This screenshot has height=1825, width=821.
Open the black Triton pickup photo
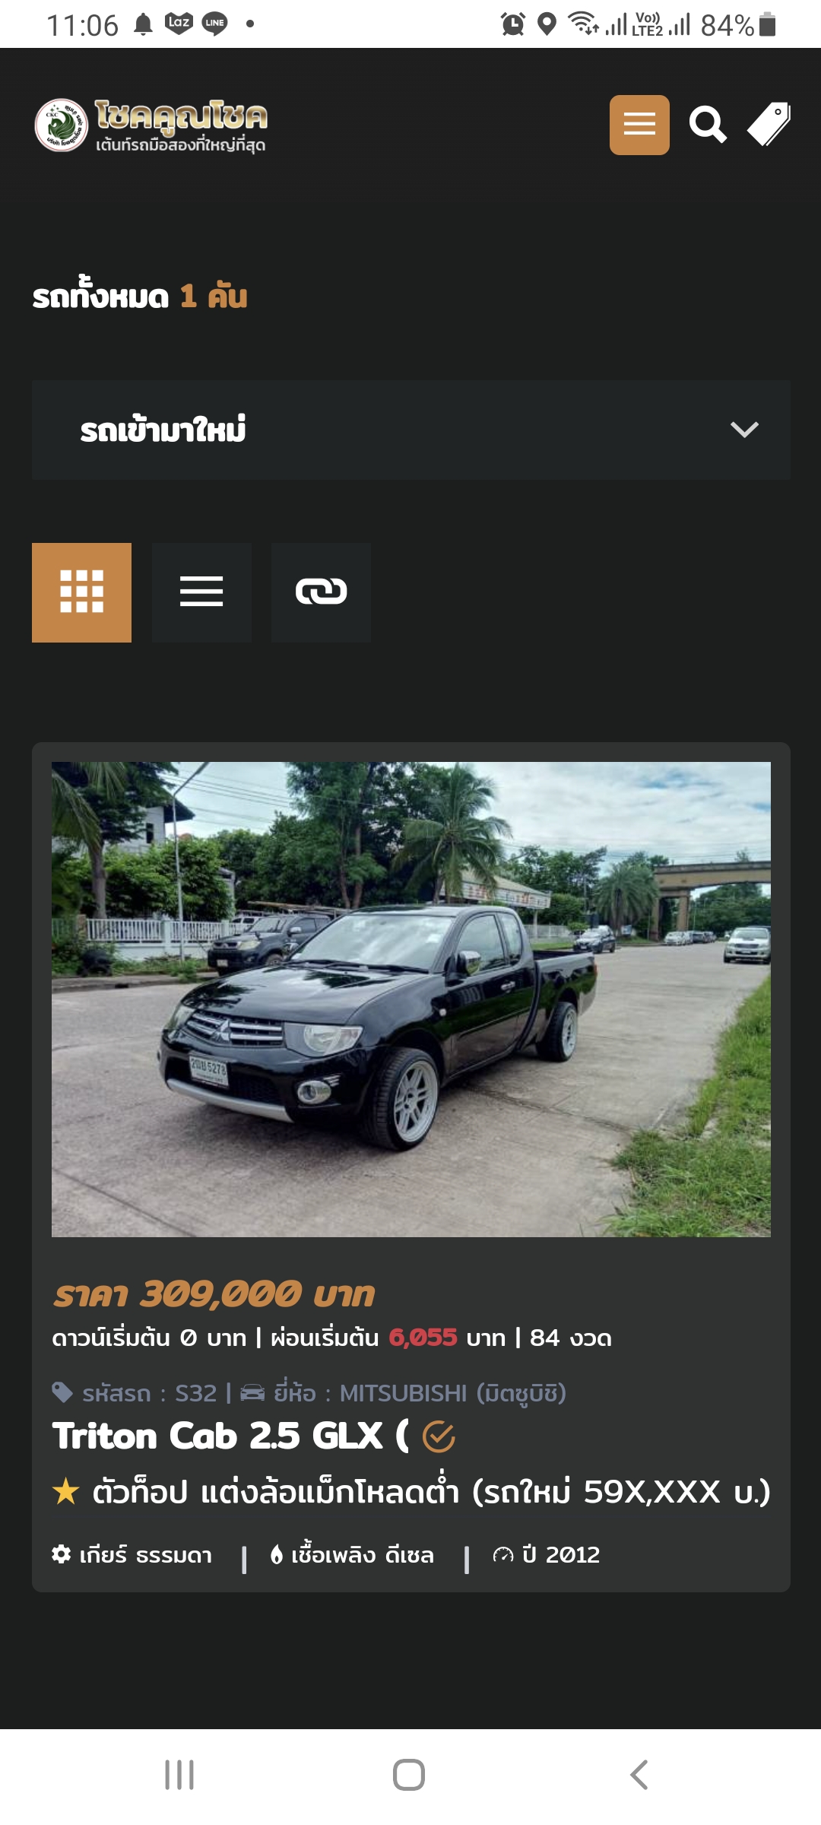tap(410, 999)
